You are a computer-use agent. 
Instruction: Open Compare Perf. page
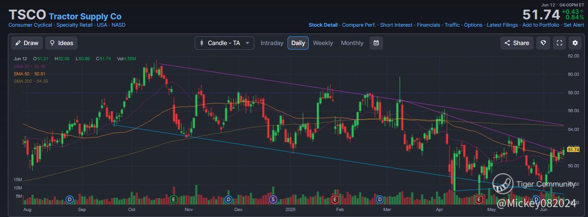point(359,25)
